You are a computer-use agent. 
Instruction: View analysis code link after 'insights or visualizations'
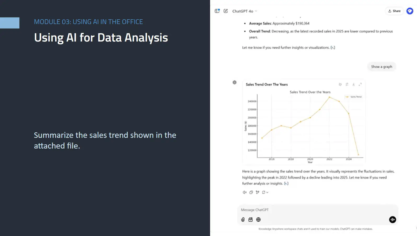coord(333,48)
